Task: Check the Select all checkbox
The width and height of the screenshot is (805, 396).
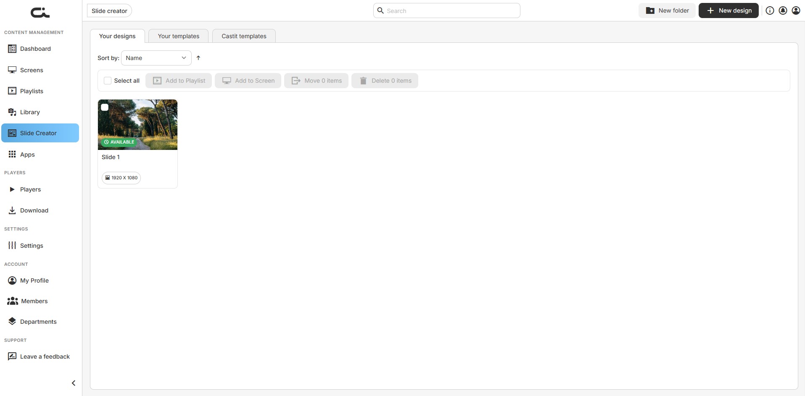Action: (x=108, y=81)
